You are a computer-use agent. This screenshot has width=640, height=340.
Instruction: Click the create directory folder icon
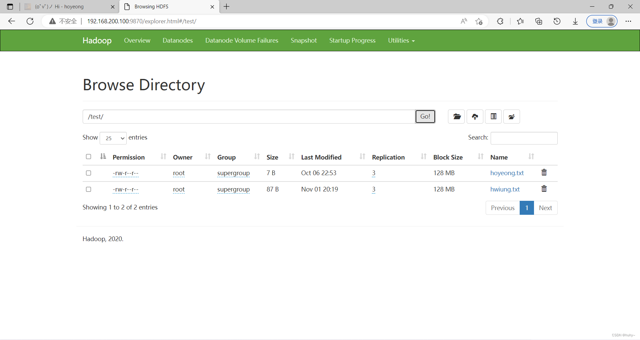[x=456, y=117]
